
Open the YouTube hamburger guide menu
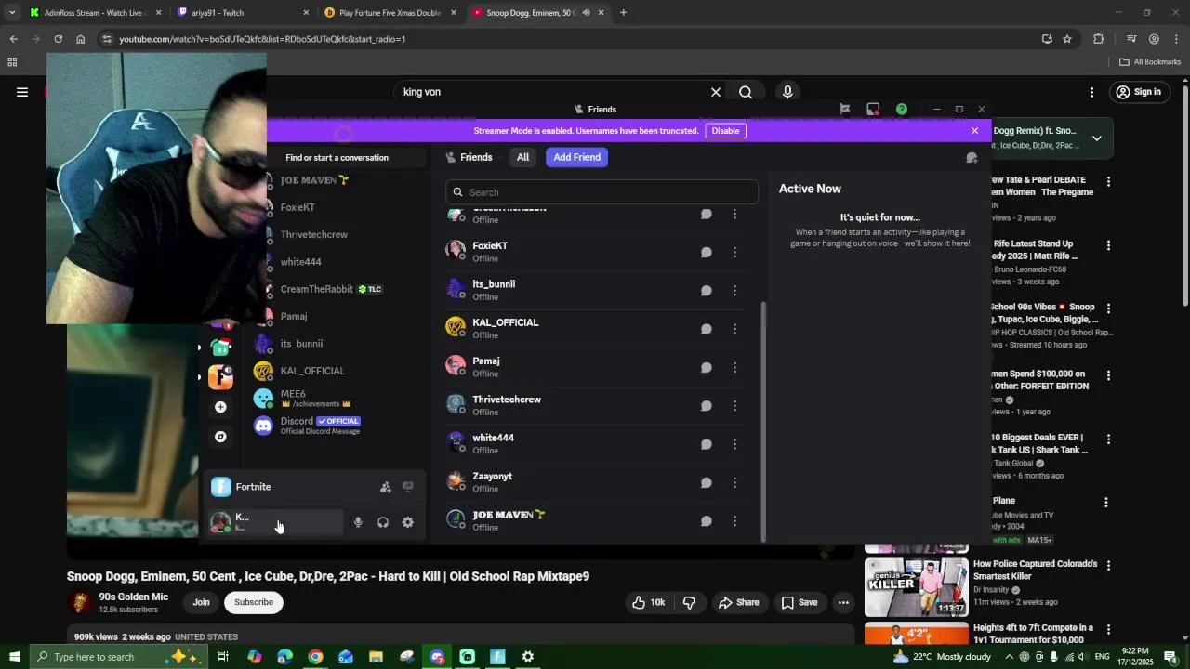click(x=22, y=92)
